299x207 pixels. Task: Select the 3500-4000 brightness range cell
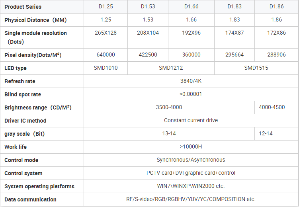click(x=169, y=107)
